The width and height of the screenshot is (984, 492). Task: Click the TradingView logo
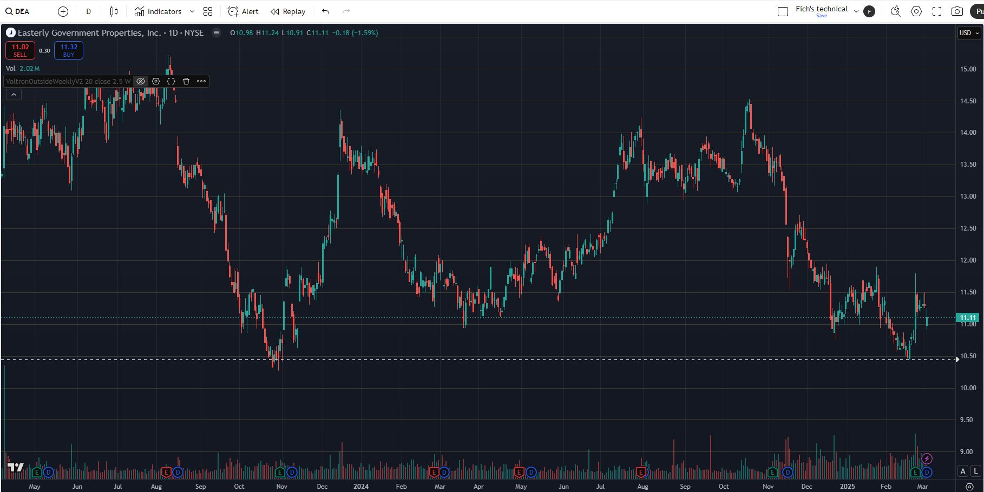(x=15, y=468)
